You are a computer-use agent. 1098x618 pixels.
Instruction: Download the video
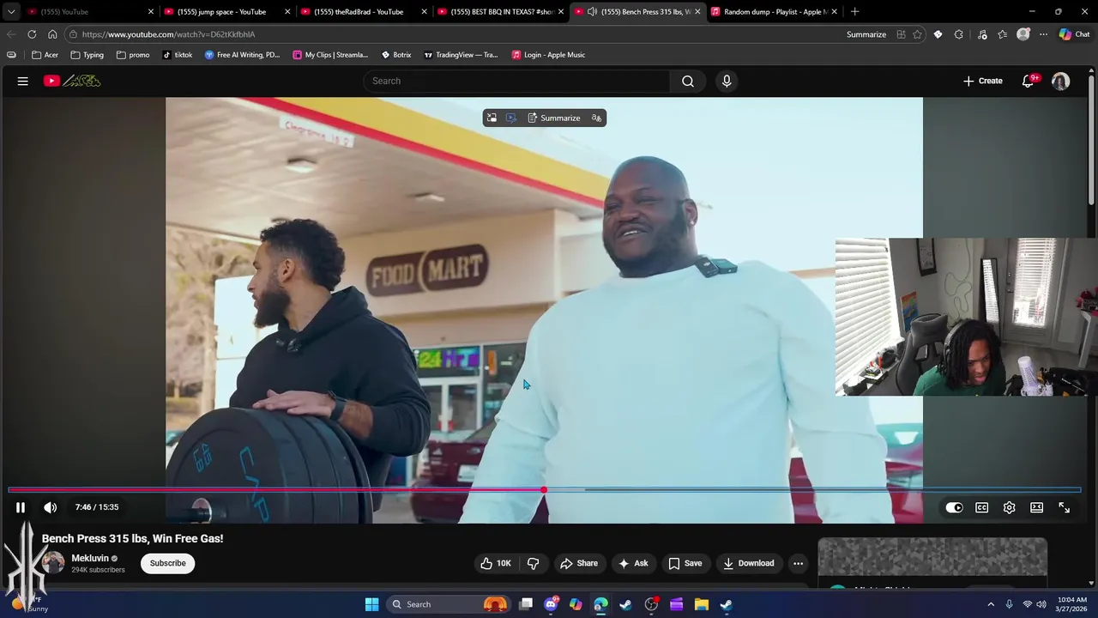coord(748,563)
